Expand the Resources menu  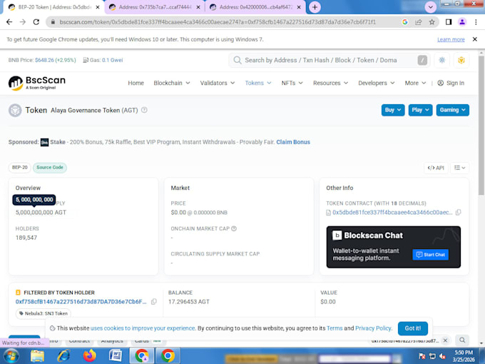[330, 83]
